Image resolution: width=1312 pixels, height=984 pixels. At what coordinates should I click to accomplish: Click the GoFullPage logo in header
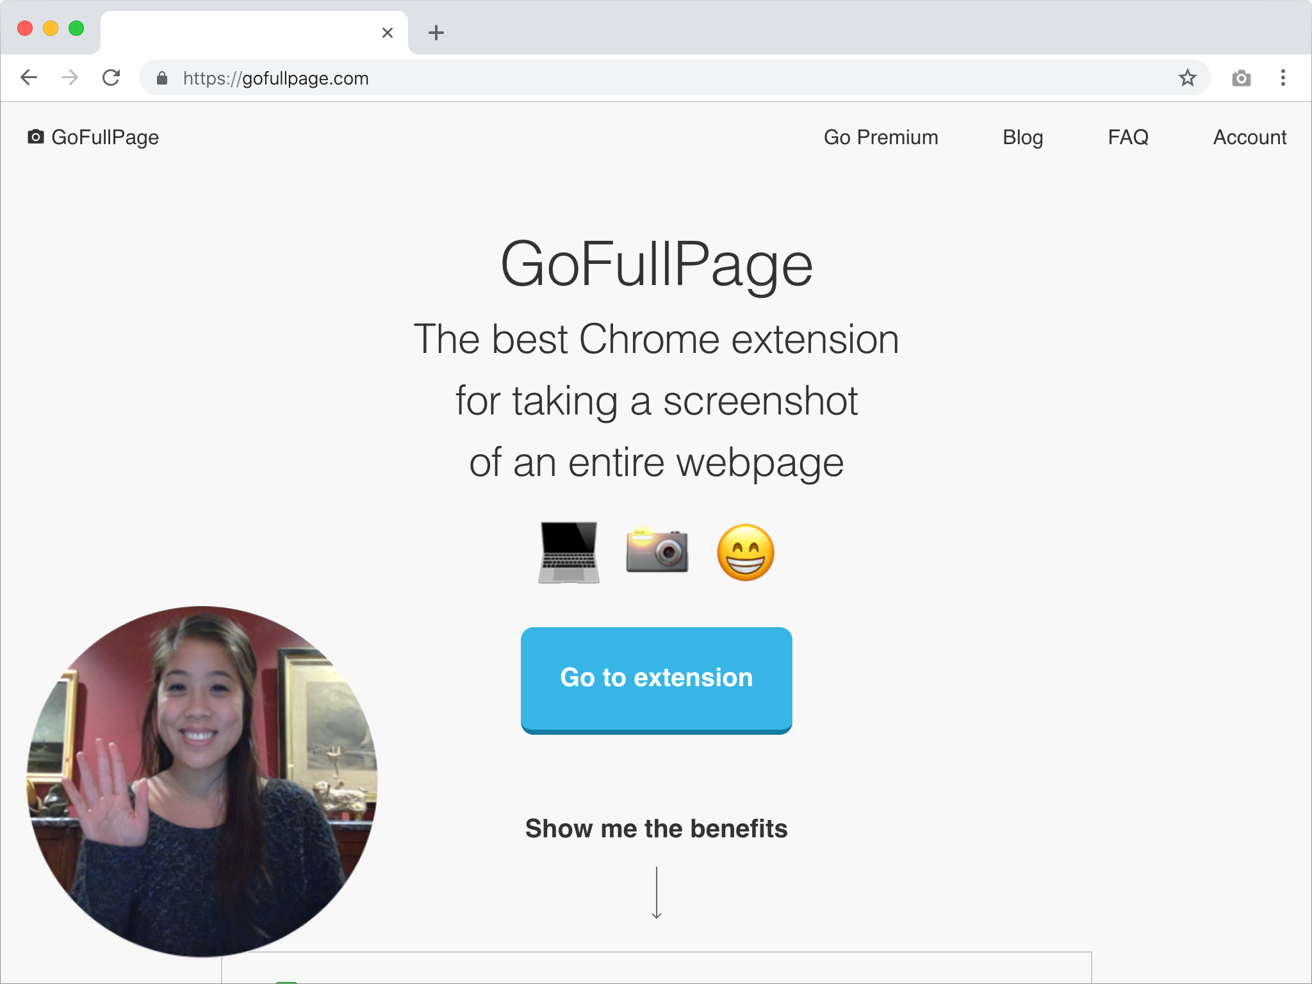click(x=94, y=137)
